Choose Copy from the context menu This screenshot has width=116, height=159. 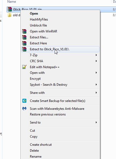point(34,137)
